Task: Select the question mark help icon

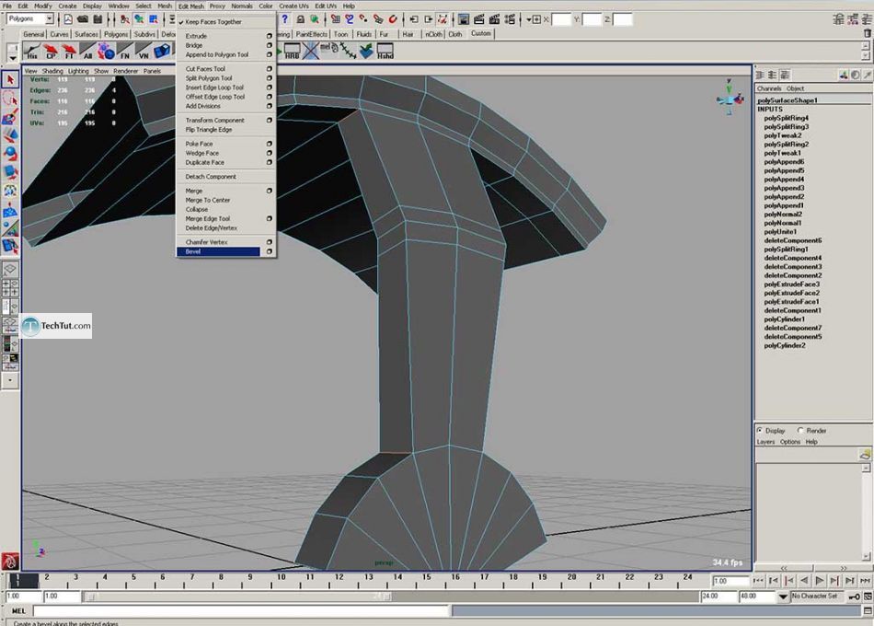Action: [x=285, y=19]
